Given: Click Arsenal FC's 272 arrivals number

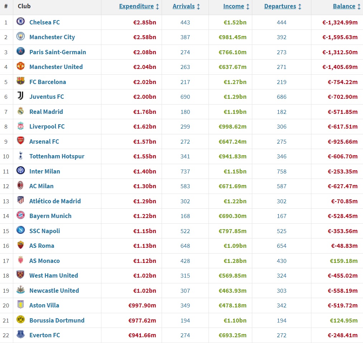Looking at the screenshot, I should 185,142.
